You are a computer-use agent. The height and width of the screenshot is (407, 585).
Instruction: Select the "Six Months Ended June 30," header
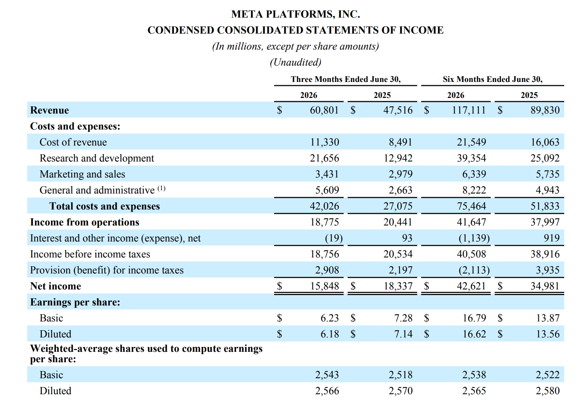pos(493,79)
